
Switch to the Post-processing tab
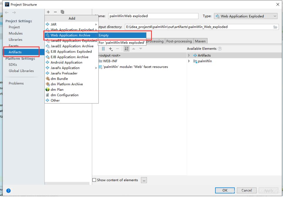pyautogui.click(x=179, y=41)
